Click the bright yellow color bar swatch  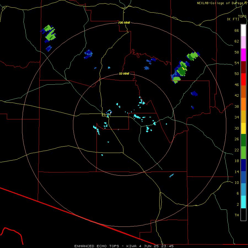pyautogui.click(x=243, y=128)
